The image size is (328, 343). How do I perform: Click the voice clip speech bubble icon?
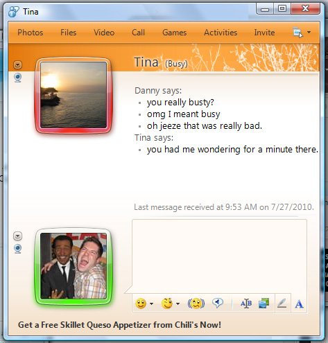point(218,303)
